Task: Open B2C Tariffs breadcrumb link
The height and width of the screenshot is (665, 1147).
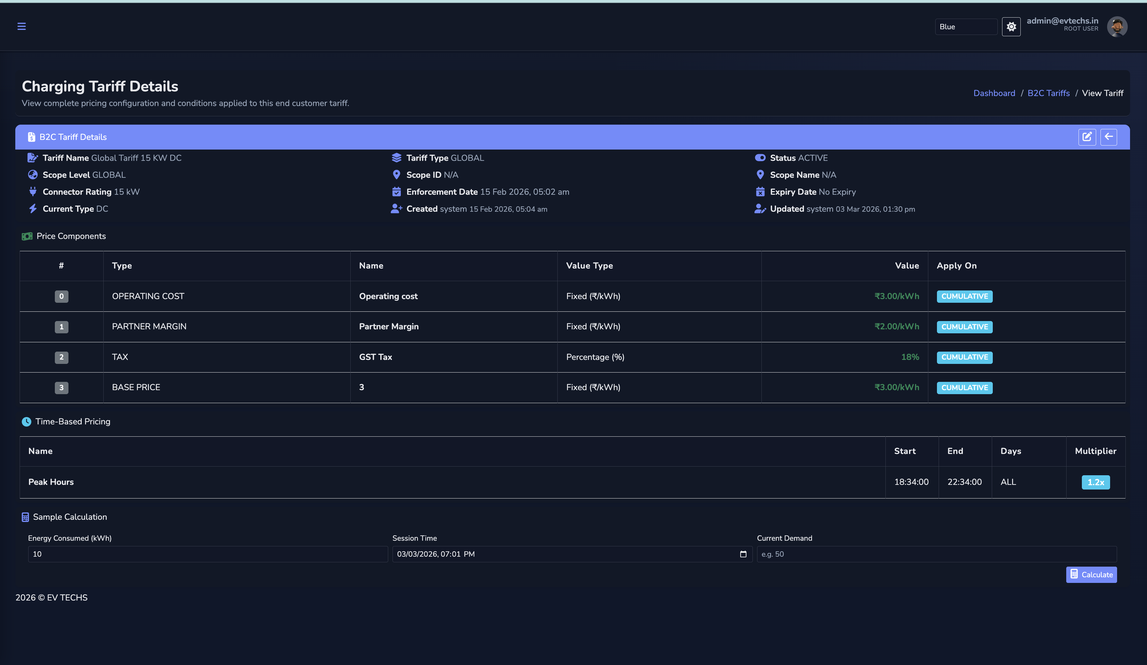Action: pyautogui.click(x=1048, y=93)
